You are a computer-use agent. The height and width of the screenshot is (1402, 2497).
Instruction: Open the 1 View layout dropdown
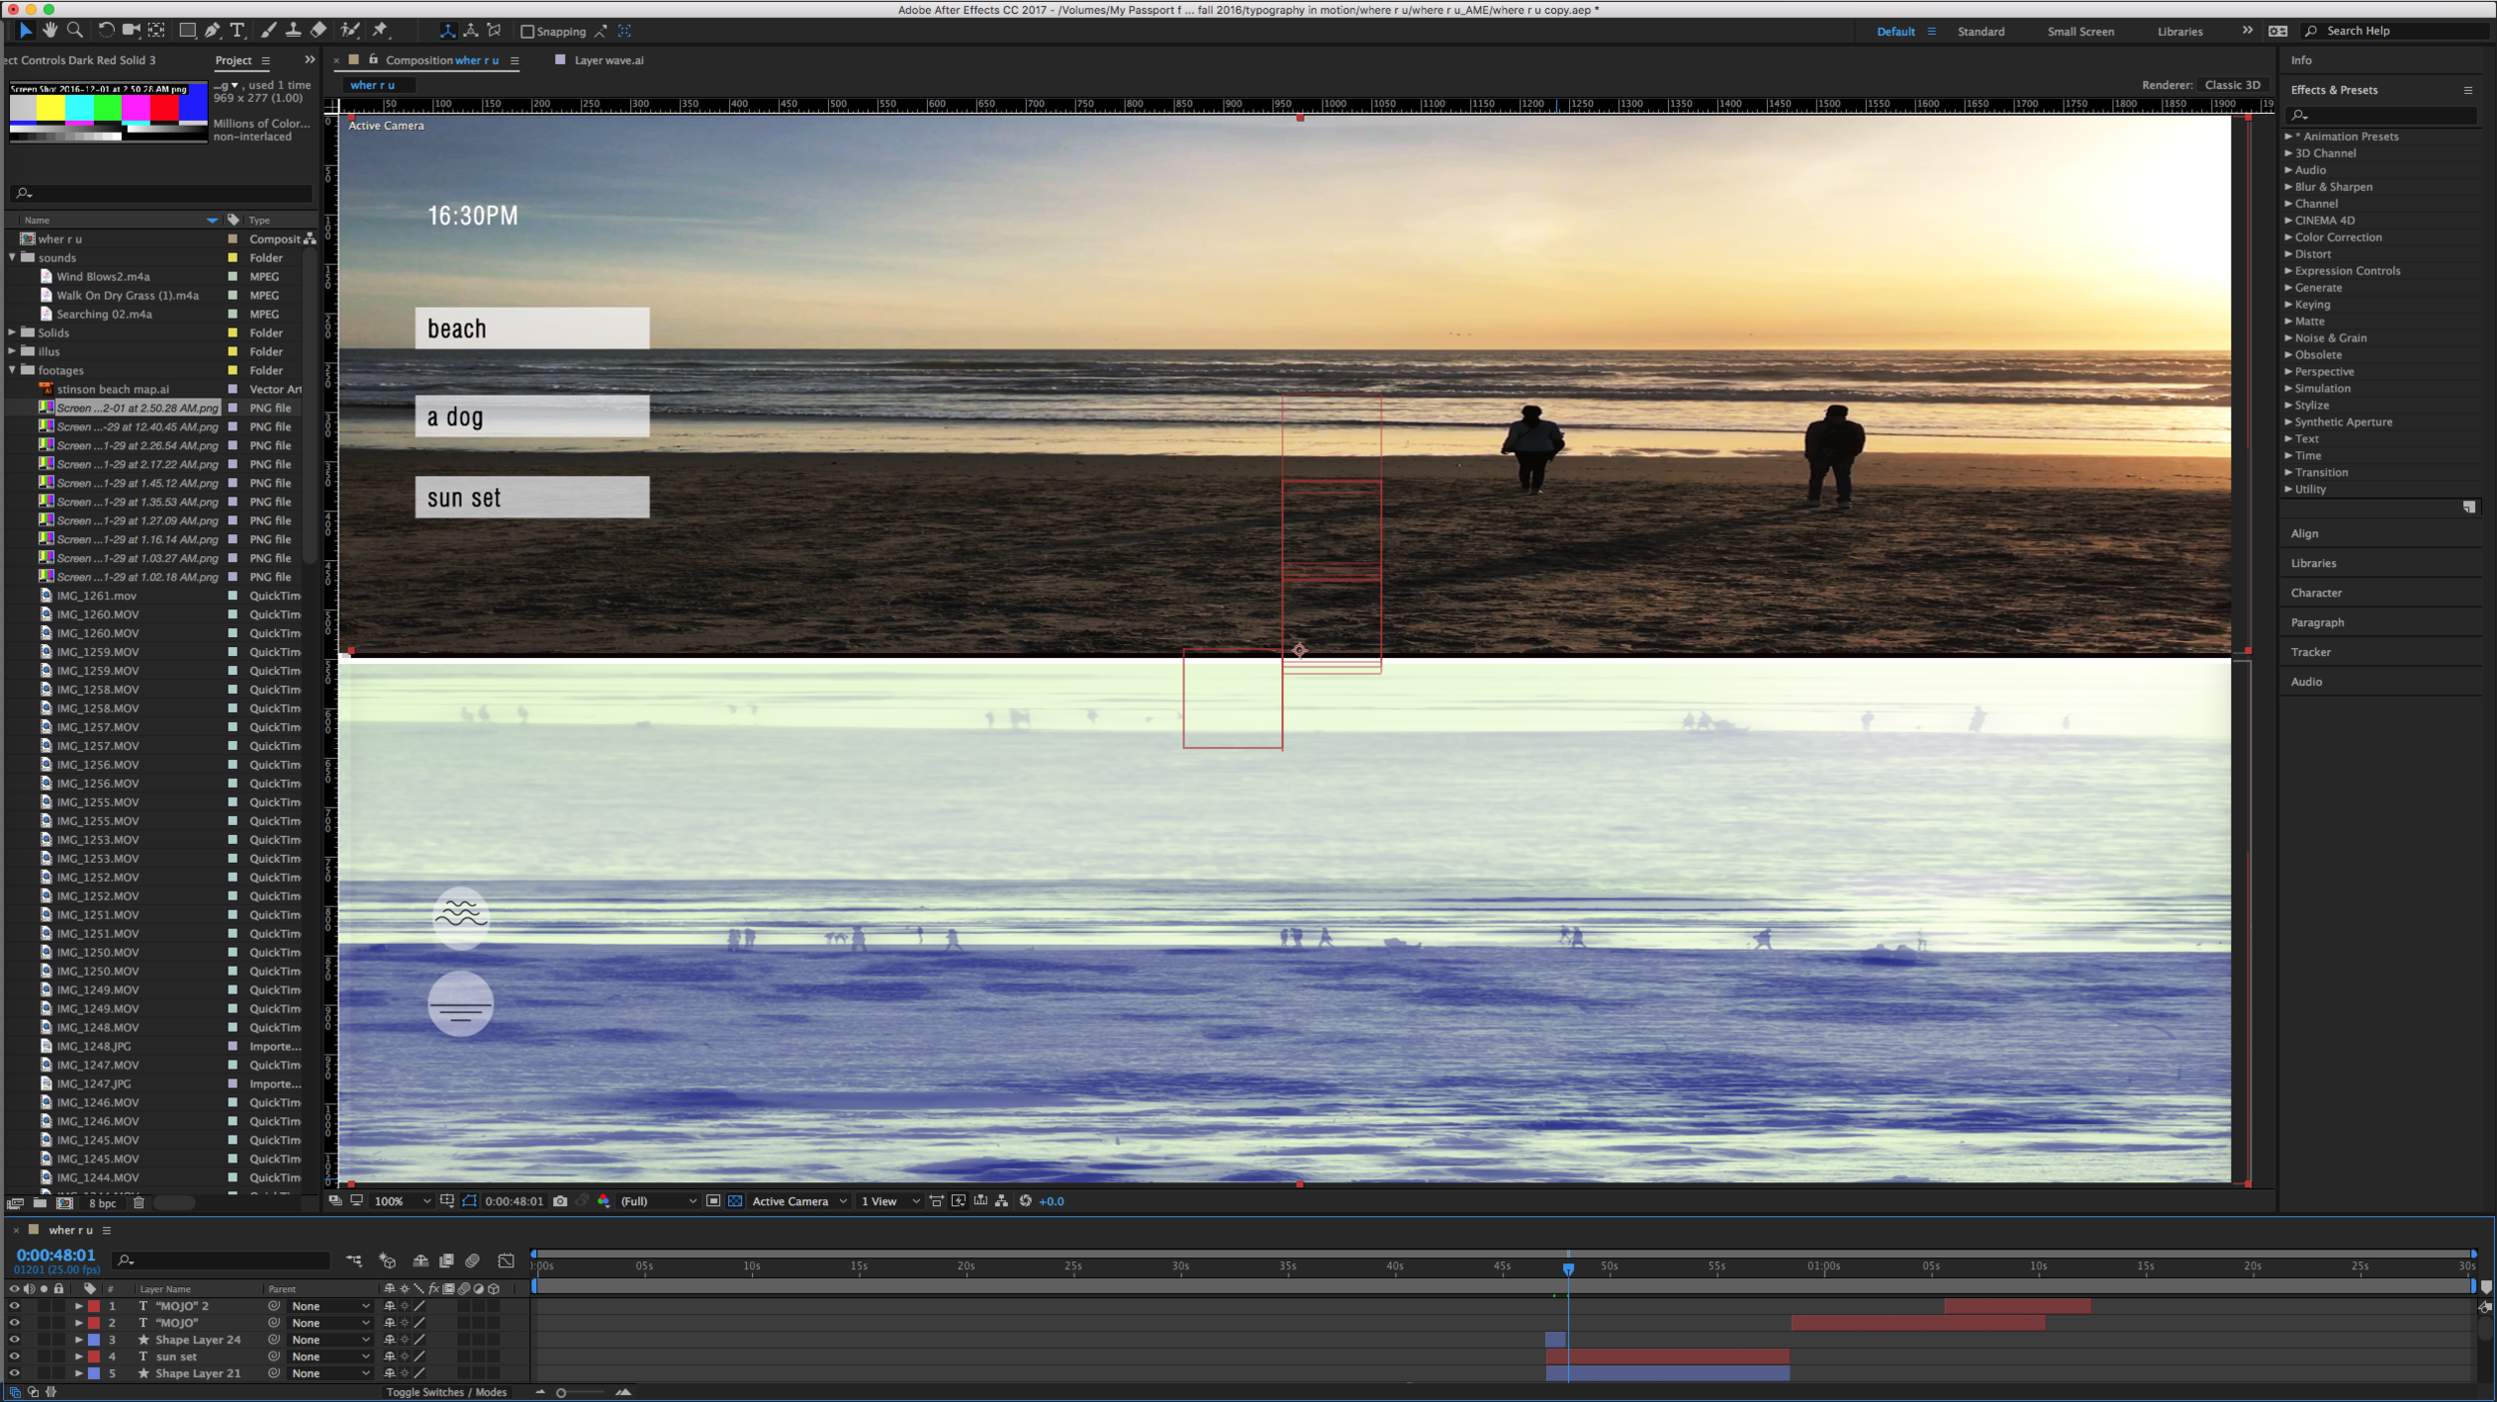(x=890, y=1201)
